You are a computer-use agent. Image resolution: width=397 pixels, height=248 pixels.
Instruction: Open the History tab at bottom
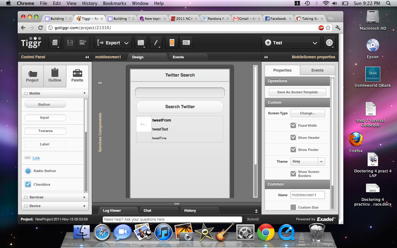(190, 210)
